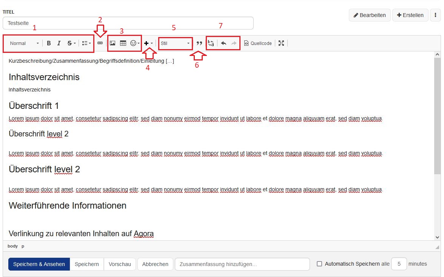
Task: Click the editor scrollbar up arrow
Action: point(437,54)
